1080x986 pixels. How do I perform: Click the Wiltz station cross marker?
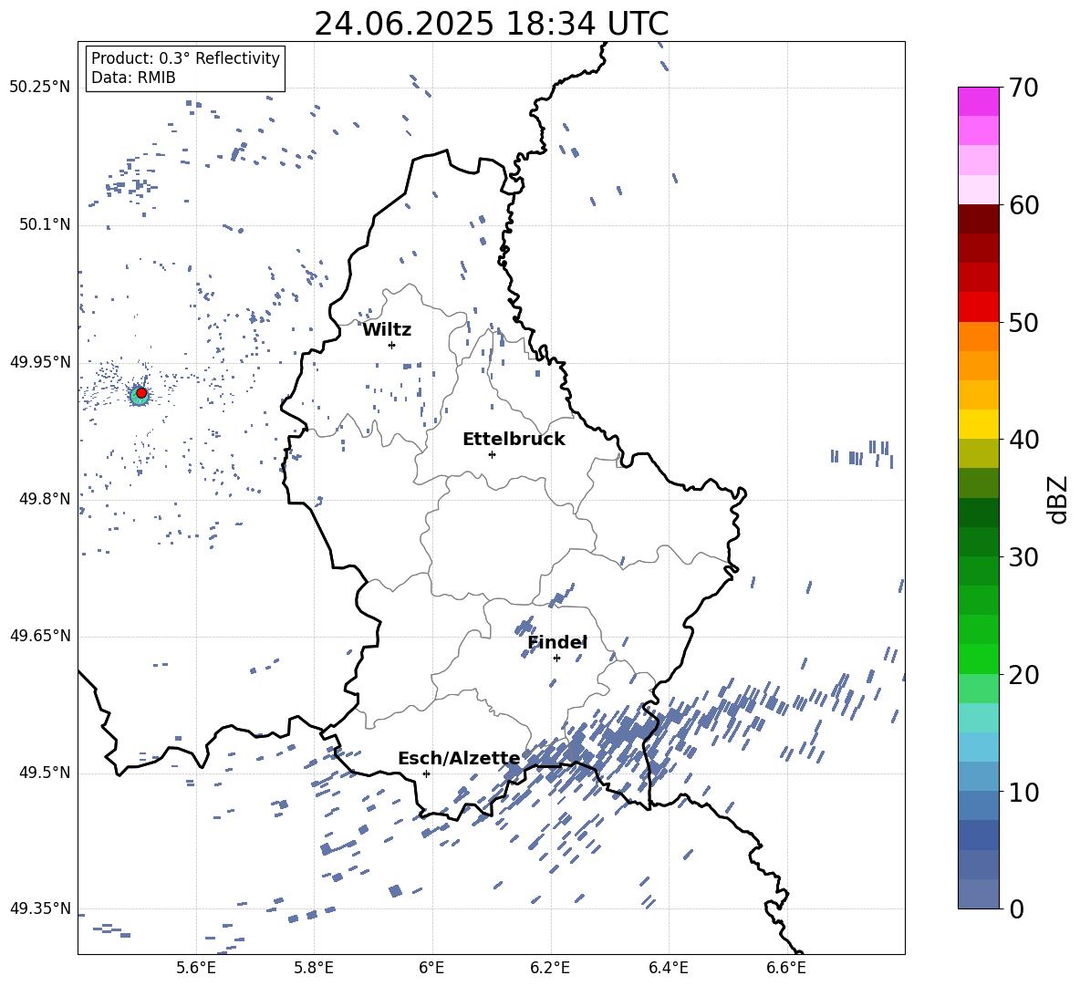click(392, 345)
